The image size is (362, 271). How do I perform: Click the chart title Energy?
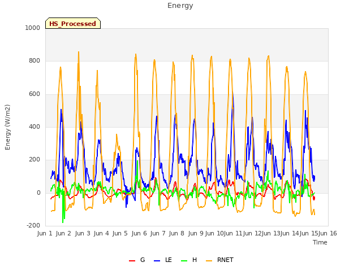pos(180,6)
